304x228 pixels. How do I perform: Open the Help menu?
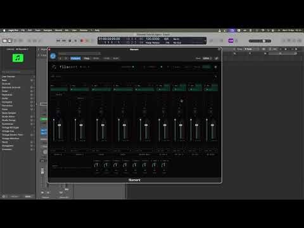(x=97, y=30)
